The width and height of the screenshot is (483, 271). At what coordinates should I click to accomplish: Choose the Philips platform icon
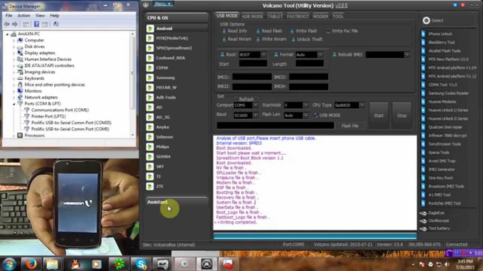150,146
